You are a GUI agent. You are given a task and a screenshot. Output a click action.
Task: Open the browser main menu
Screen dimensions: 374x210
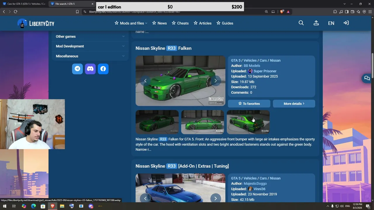pos(370,12)
